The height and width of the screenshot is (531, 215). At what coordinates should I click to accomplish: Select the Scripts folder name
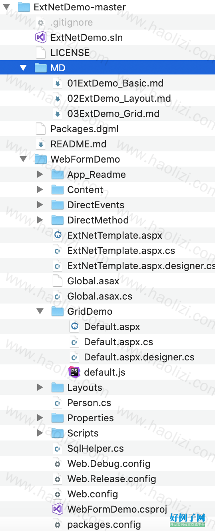(83, 433)
